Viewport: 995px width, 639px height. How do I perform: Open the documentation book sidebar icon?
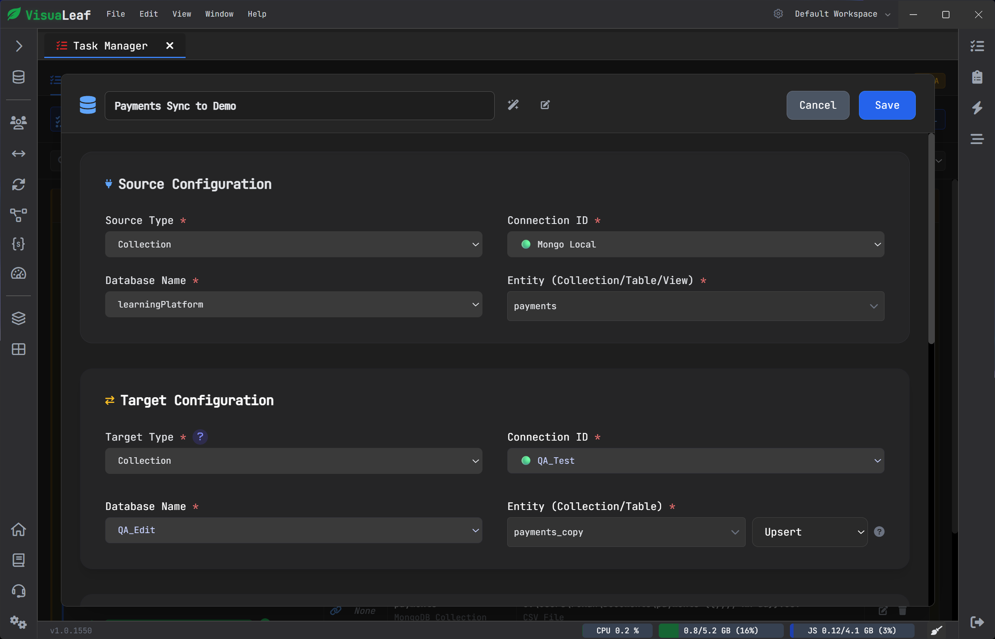pos(19,560)
